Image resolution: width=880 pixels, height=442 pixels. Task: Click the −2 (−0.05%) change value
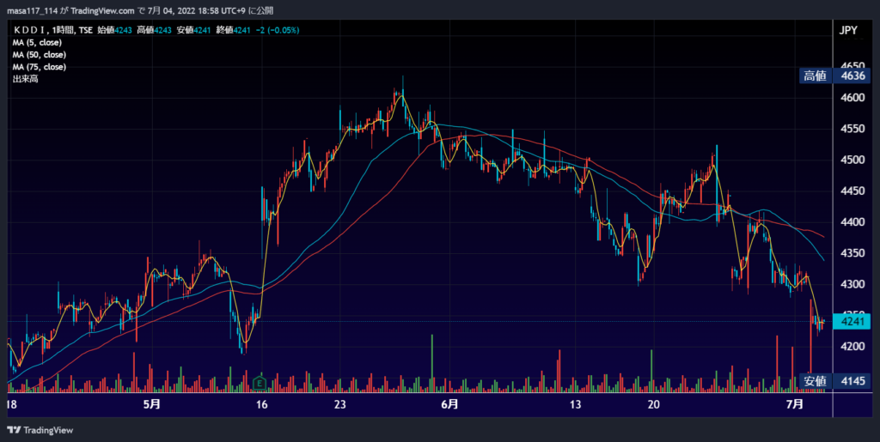pos(277,31)
